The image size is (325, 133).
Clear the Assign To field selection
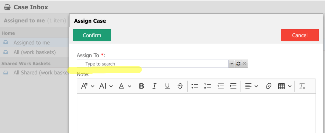(x=245, y=64)
